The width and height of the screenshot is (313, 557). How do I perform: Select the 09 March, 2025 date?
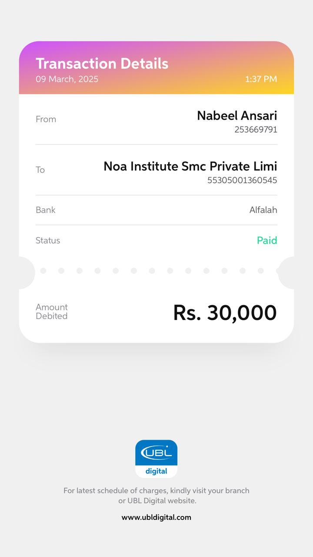(67, 79)
